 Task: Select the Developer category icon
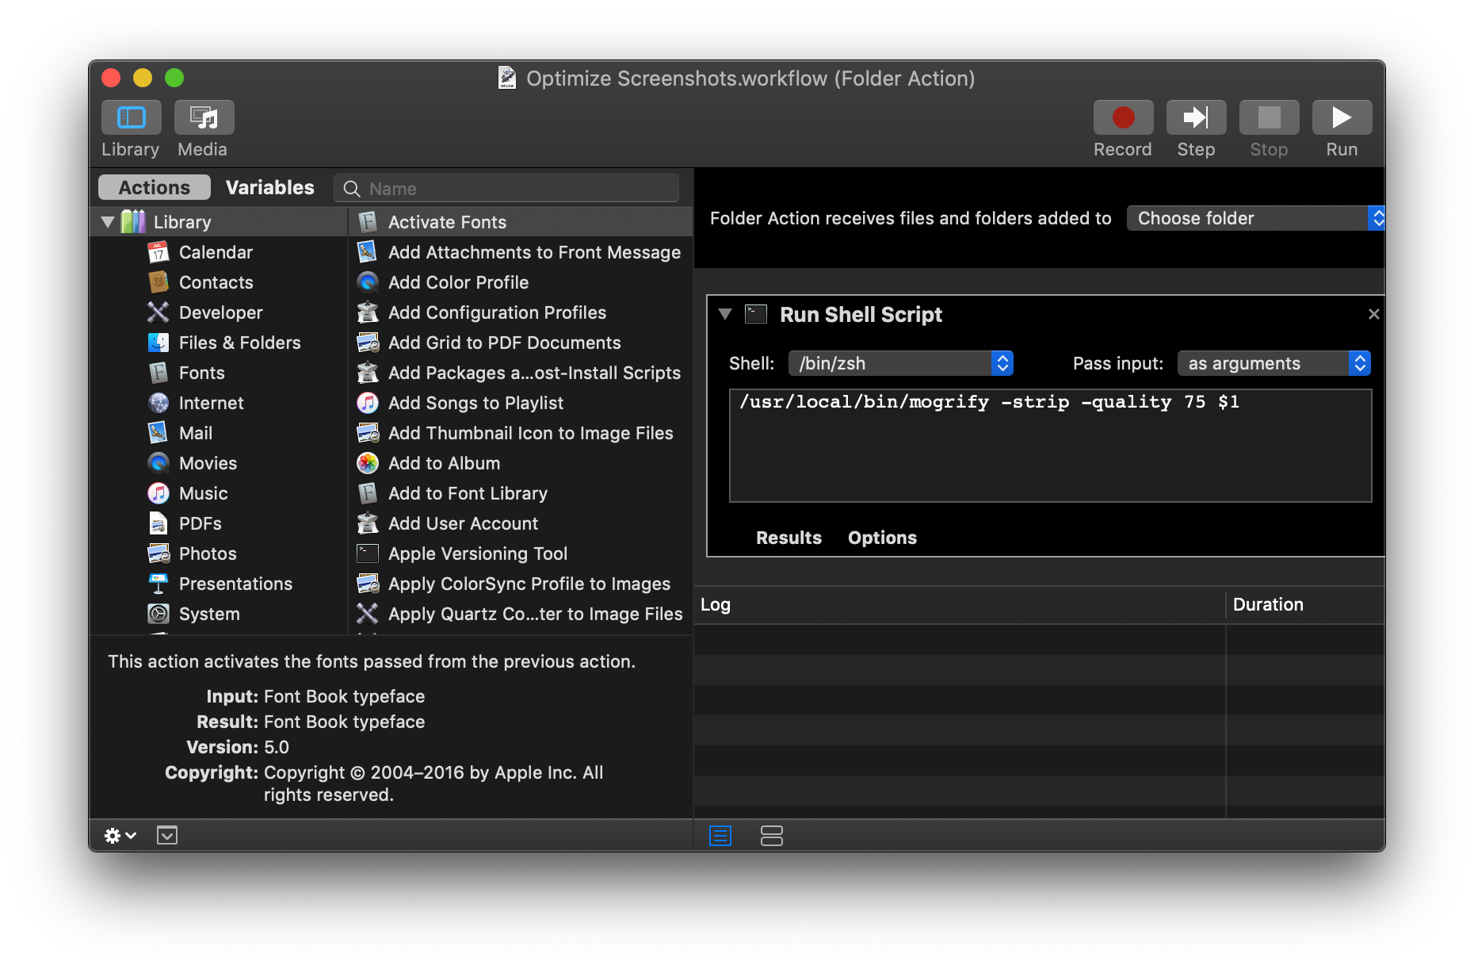pos(158,312)
